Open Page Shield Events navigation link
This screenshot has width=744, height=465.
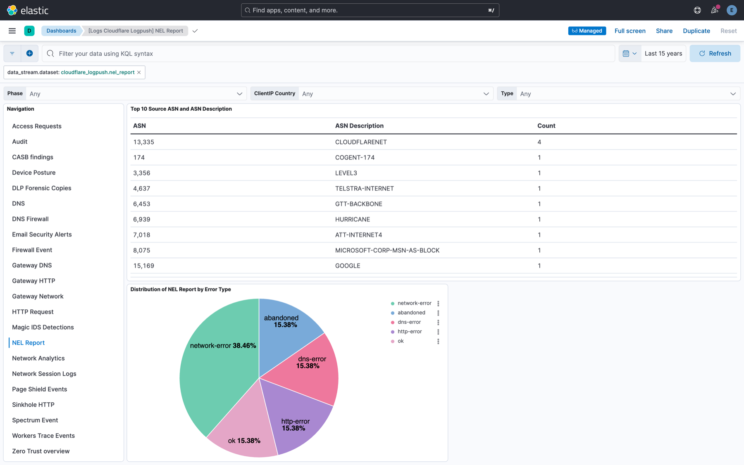(x=40, y=389)
